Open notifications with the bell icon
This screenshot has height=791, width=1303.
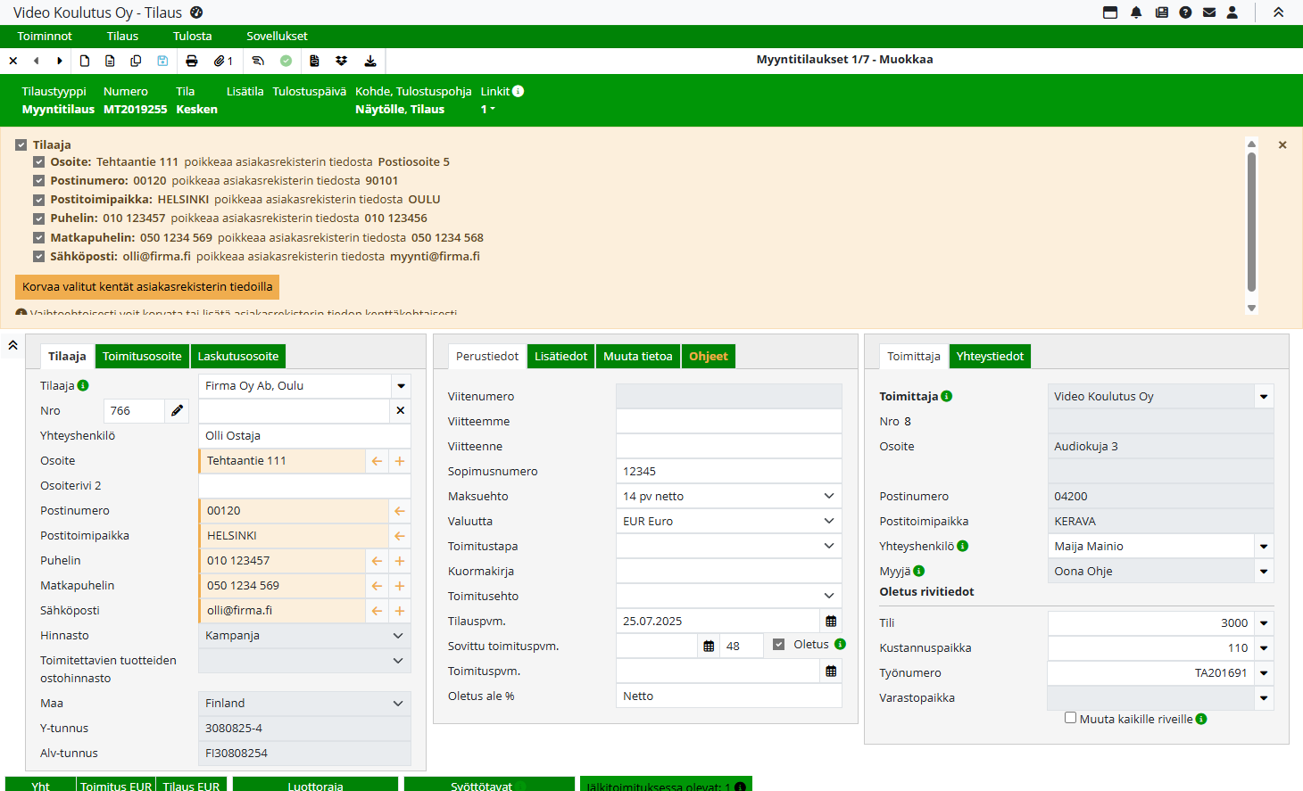pos(1136,12)
